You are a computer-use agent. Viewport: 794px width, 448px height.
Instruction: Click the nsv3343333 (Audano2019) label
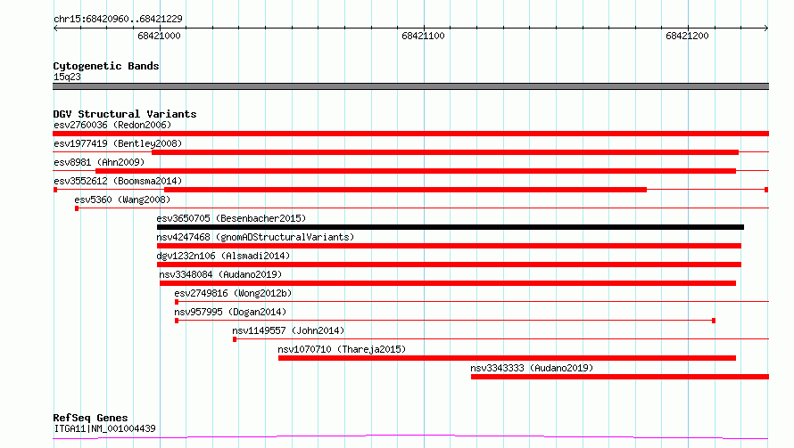532,368
